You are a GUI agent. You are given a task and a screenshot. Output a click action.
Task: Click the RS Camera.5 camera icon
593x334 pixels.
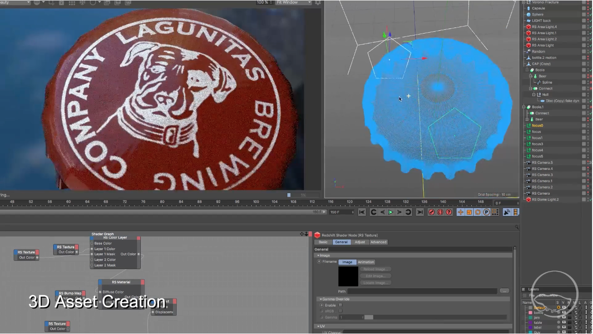point(528,163)
